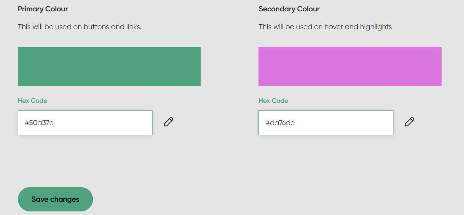Focus the #50a37e hex code field
Image resolution: width=464 pixels, height=215 pixels.
point(85,123)
